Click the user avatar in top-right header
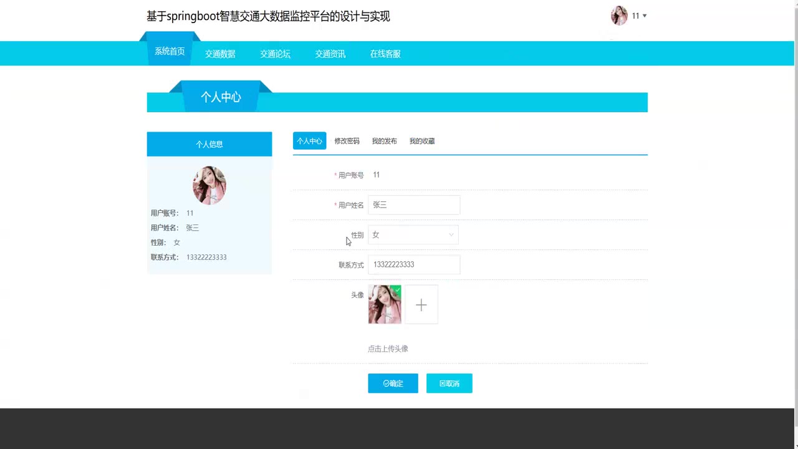Viewport: 798px width, 449px height. click(619, 16)
